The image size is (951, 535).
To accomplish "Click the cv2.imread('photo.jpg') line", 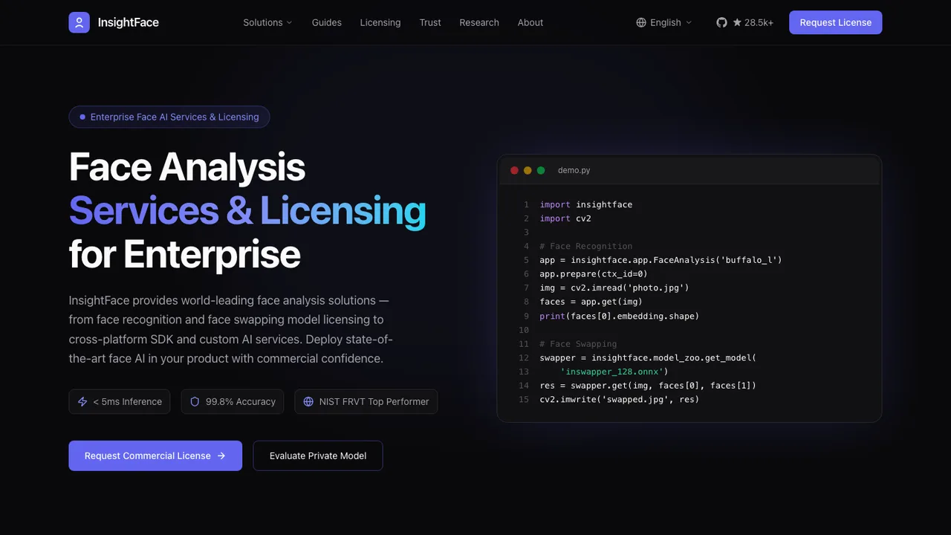I will [x=614, y=288].
